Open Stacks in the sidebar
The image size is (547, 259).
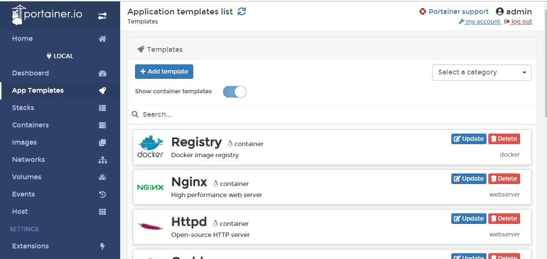click(x=23, y=108)
